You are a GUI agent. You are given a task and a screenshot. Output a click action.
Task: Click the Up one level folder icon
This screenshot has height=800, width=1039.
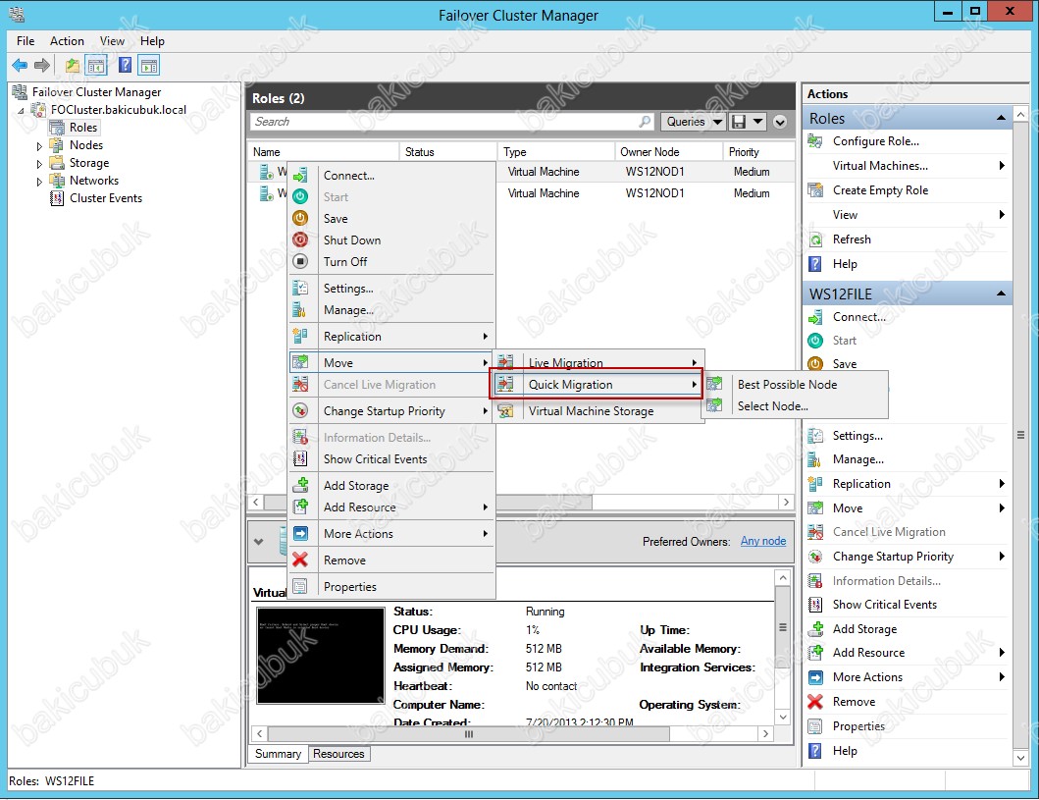73,65
